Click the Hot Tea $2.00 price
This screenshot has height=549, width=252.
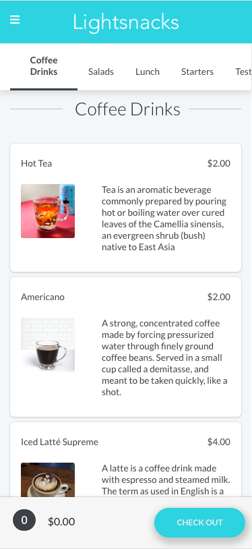tap(219, 163)
